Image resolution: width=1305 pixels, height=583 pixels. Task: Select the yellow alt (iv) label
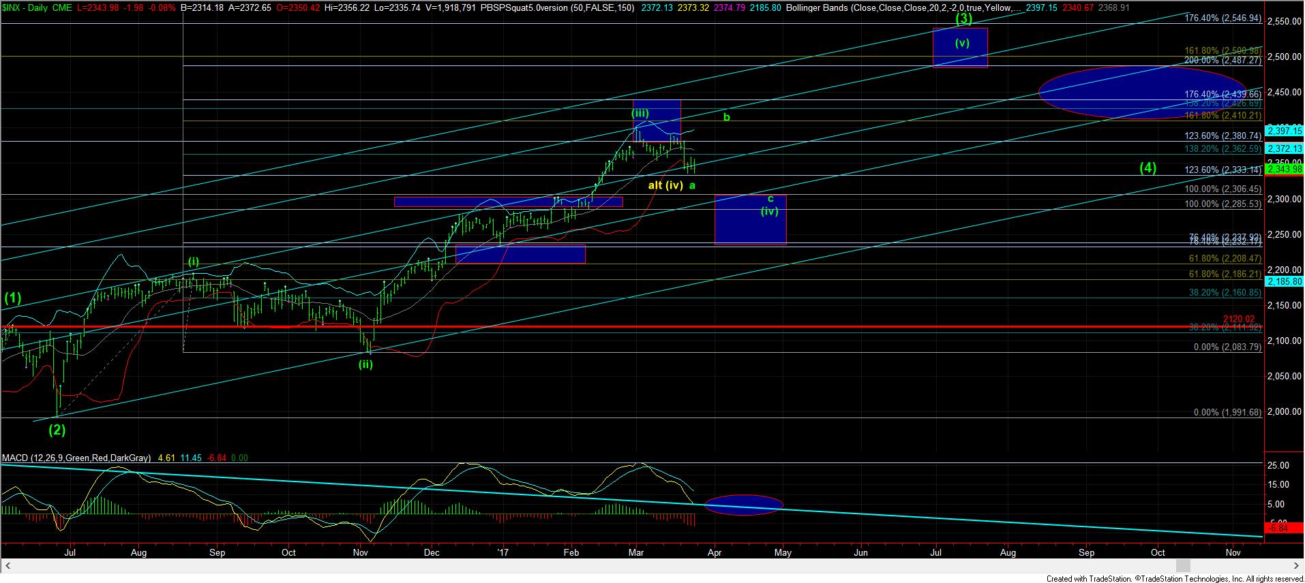click(x=665, y=185)
